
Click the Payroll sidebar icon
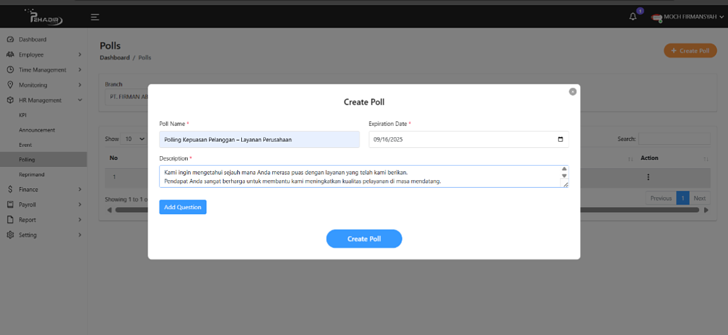tap(11, 205)
